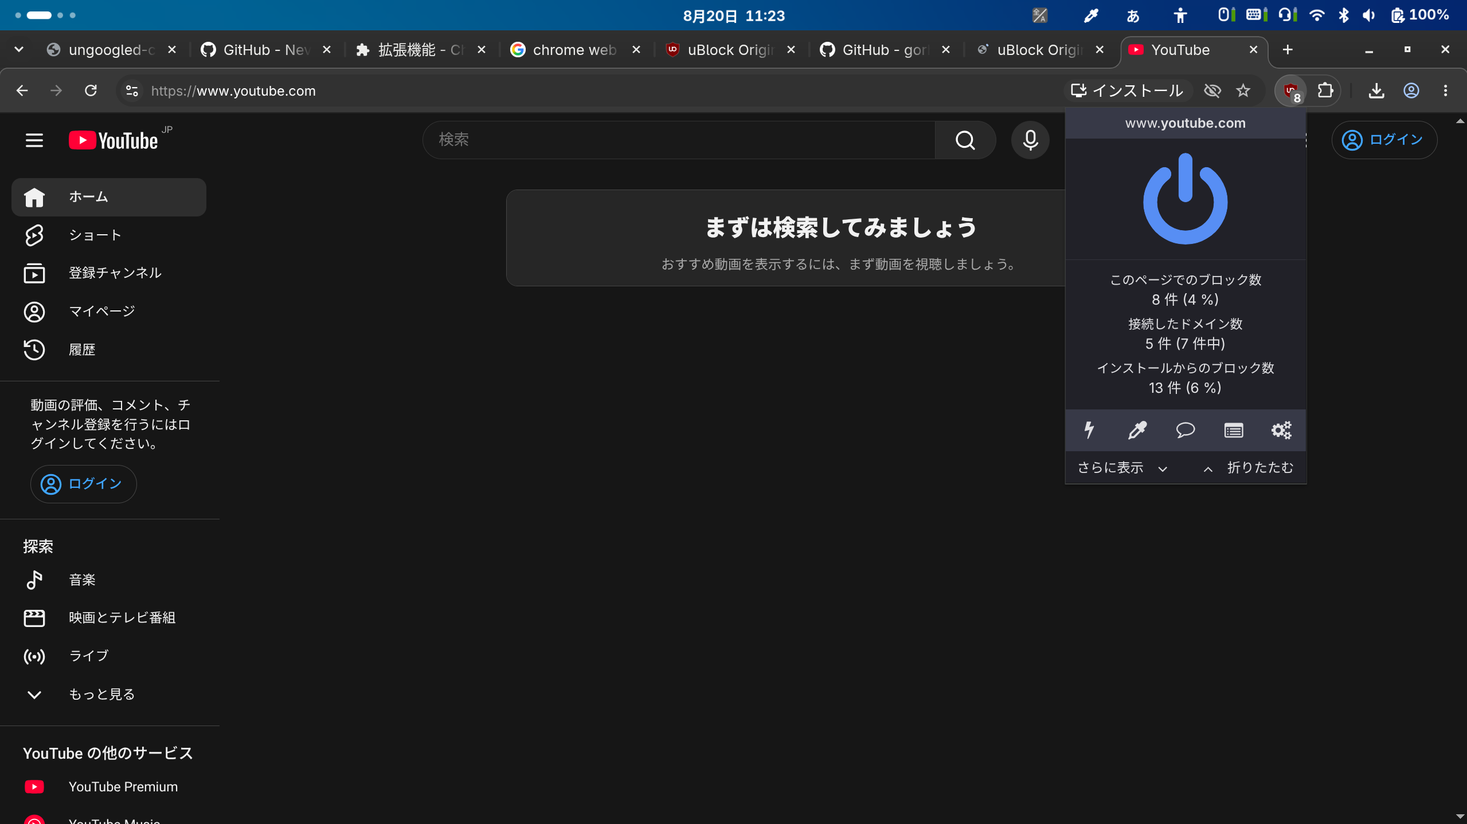Reload the YouTube page
The height and width of the screenshot is (824, 1467).
91,90
